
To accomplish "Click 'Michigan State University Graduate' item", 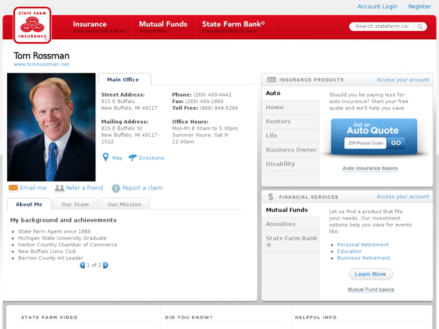I will tap(62, 238).
